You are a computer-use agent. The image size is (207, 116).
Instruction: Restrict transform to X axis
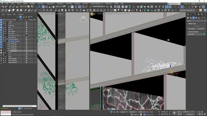156,7
